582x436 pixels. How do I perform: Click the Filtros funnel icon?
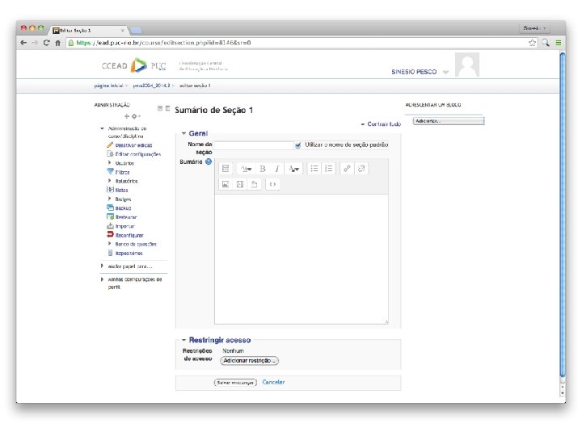click(x=110, y=171)
